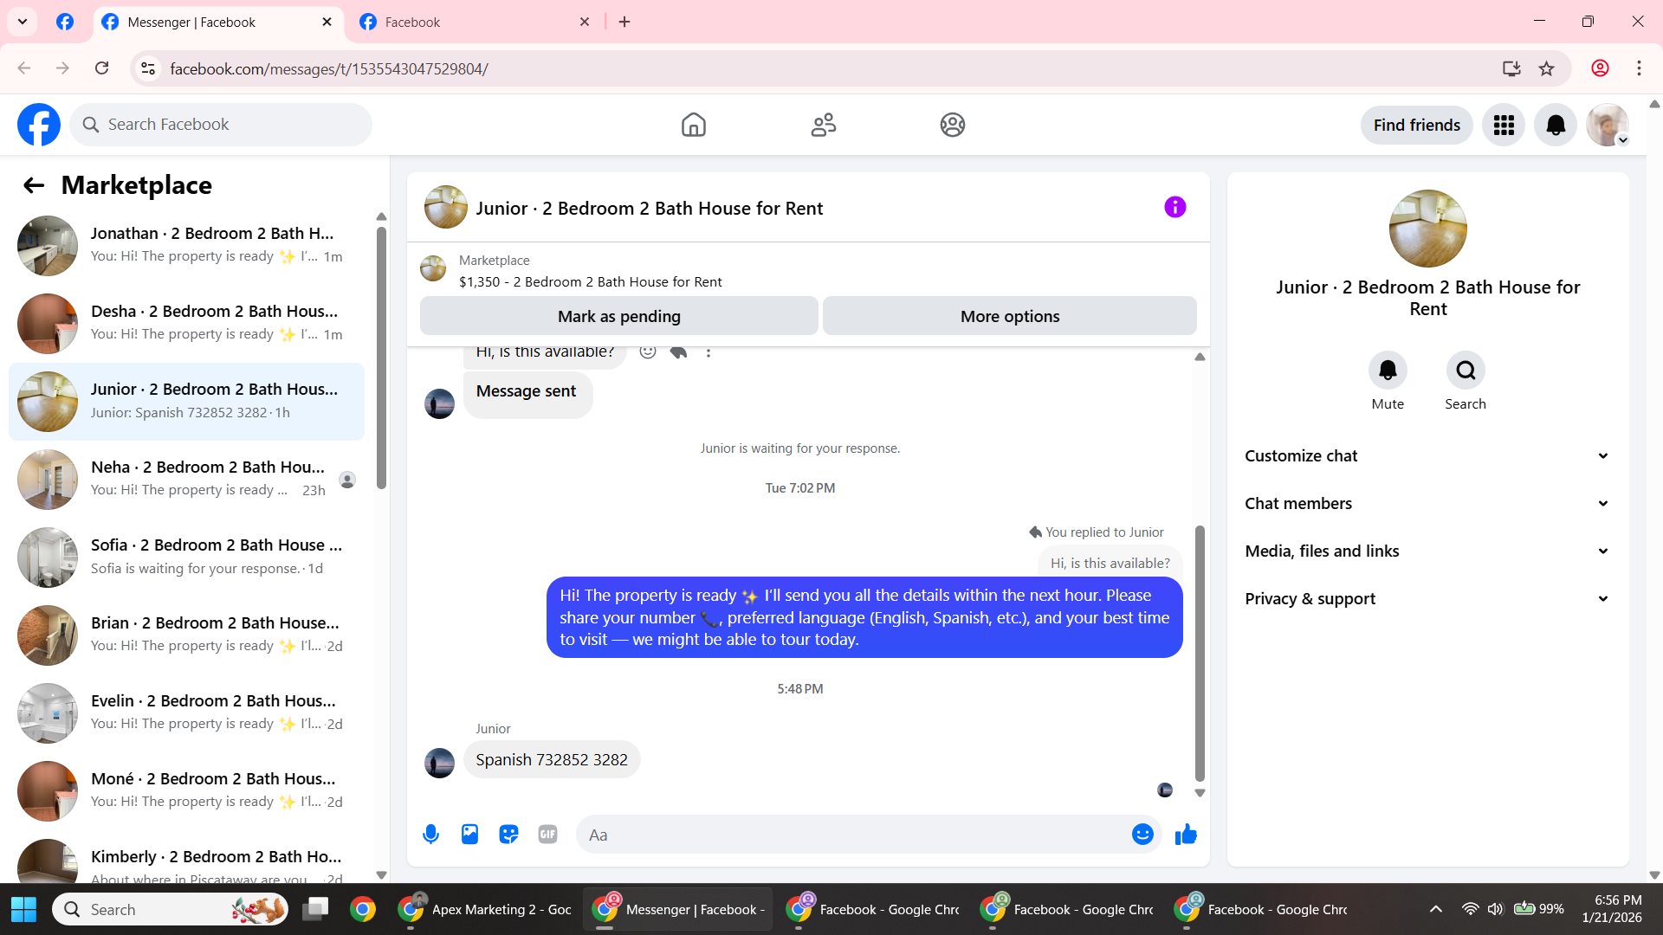1663x935 pixels.
Task: Click More options button
Action: 1009,316
